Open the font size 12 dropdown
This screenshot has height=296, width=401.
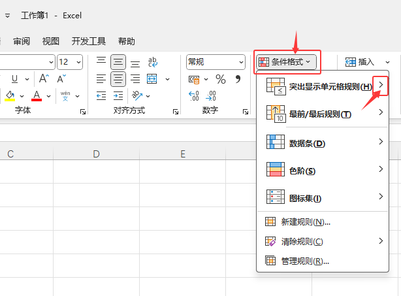pyautogui.click(x=78, y=62)
